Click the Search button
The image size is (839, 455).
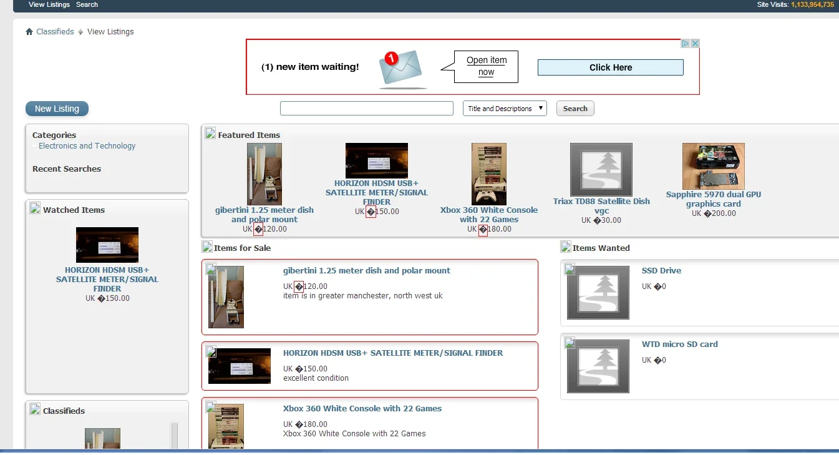575,109
